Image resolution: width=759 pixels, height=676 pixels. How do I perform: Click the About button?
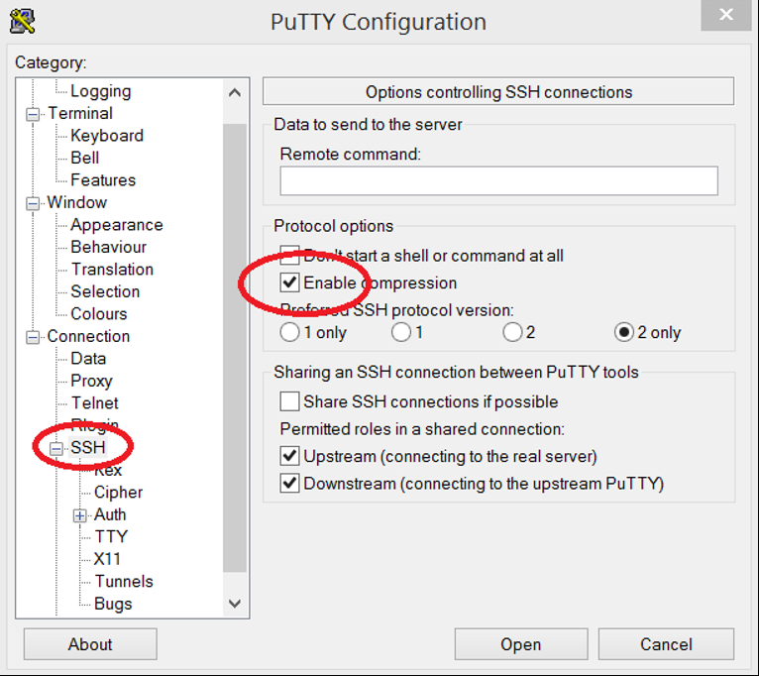[90, 644]
